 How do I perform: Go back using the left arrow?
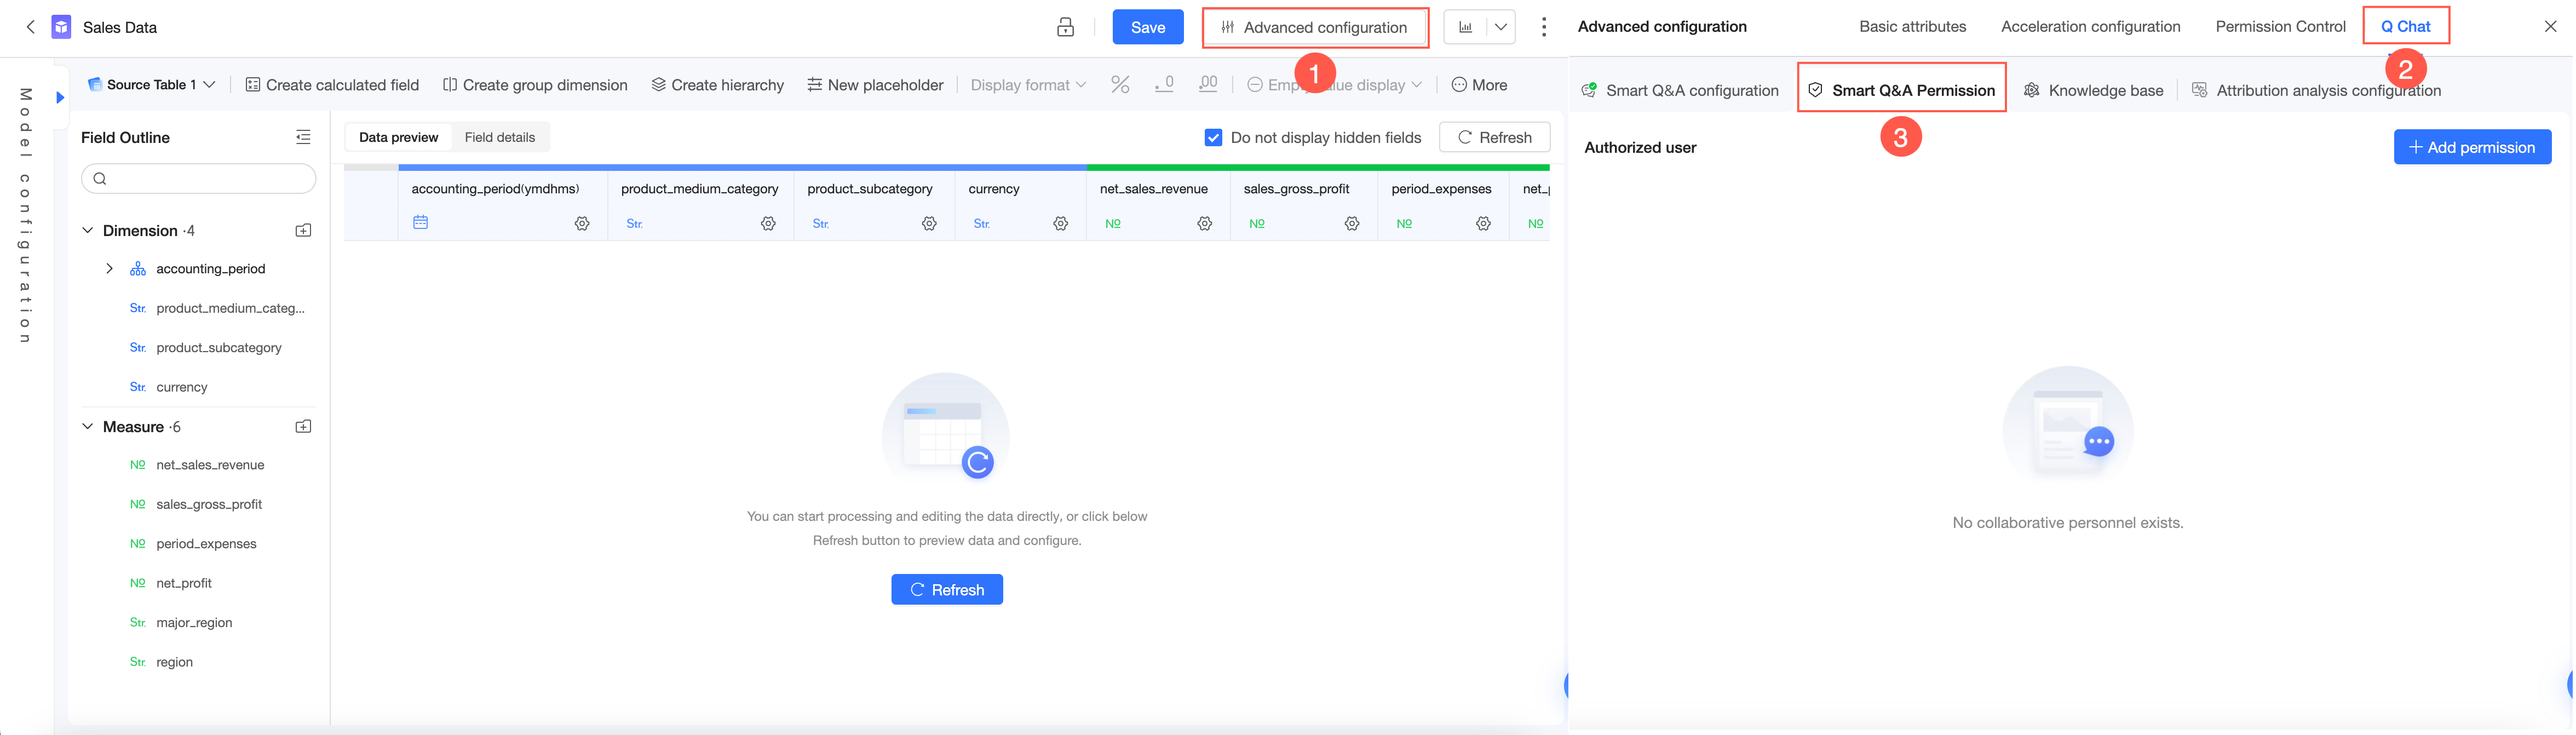click(30, 27)
